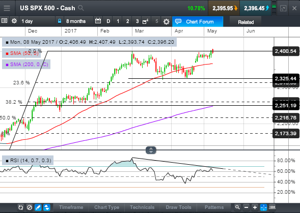Open the Chart Type menu
The height and width of the screenshot is (213, 300).
[106, 207]
